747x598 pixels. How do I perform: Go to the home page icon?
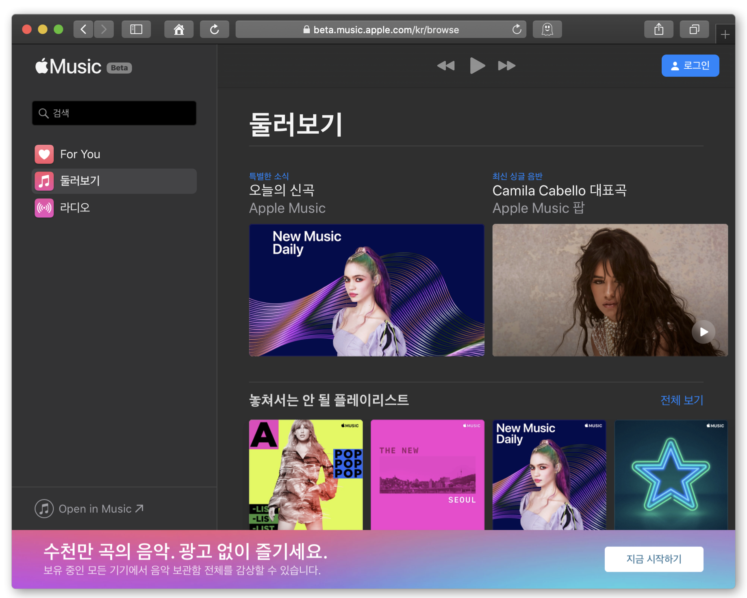coord(179,29)
